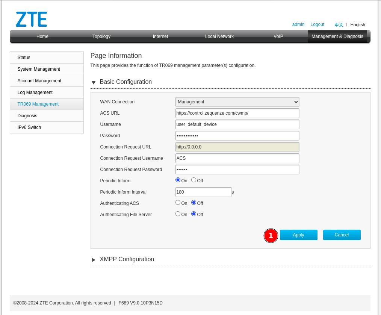Open the WAN Connection dropdown
The width and height of the screenshot is (381, 315).
click(x=237, y=102)
